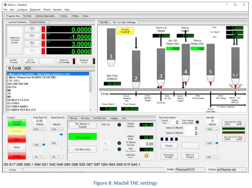252x188 pixels.
Task: Click the LED next to the Down button
Action: (119, 149)
